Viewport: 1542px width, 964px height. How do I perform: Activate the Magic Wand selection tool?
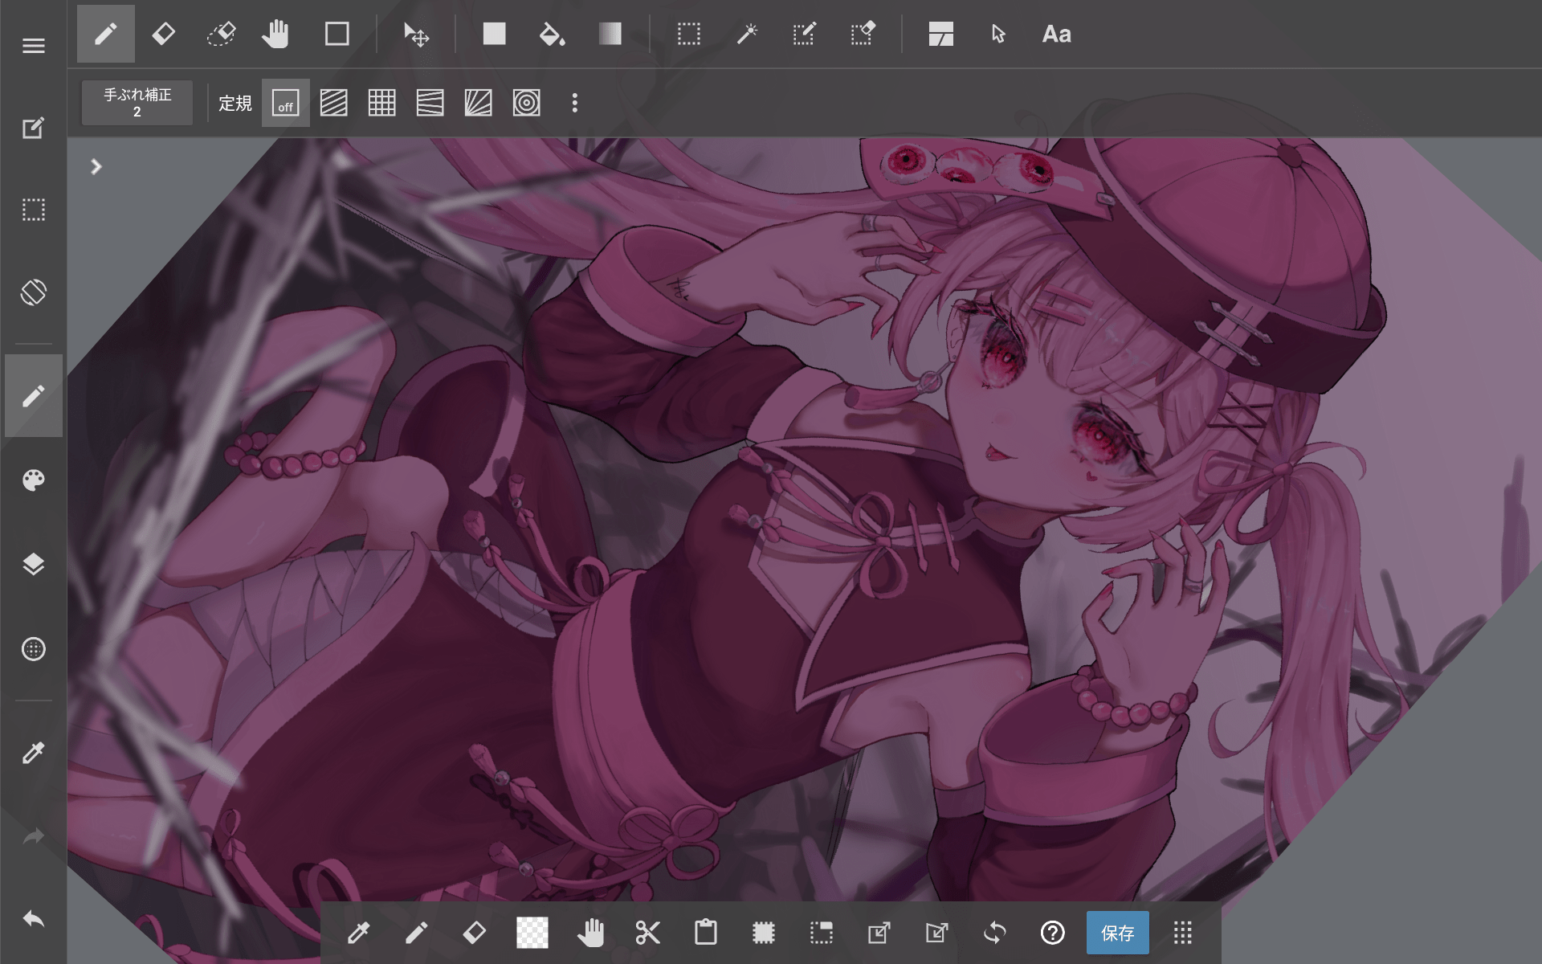747,34
